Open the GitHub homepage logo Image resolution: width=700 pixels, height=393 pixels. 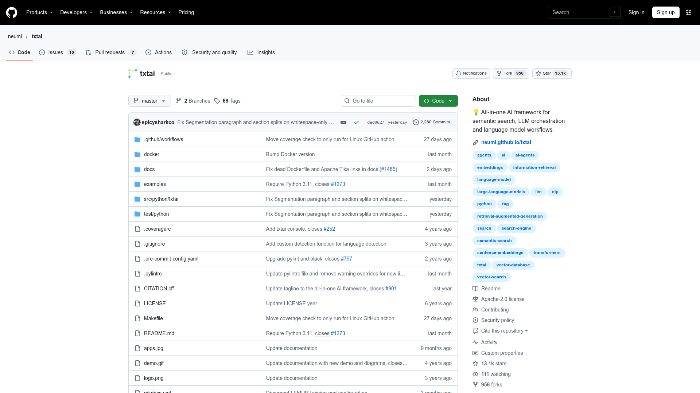coord(12,12)
